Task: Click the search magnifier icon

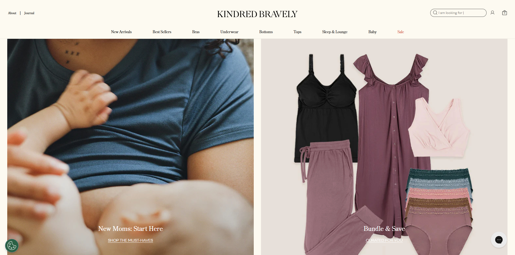Action: coord(435,13)
